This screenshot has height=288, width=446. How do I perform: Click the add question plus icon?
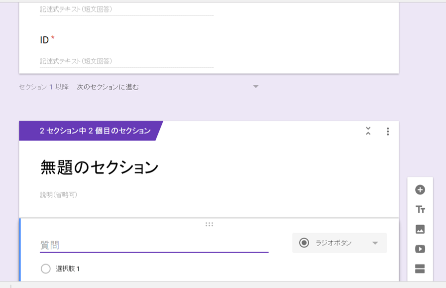pyautogui.click(x=420, y=190)
